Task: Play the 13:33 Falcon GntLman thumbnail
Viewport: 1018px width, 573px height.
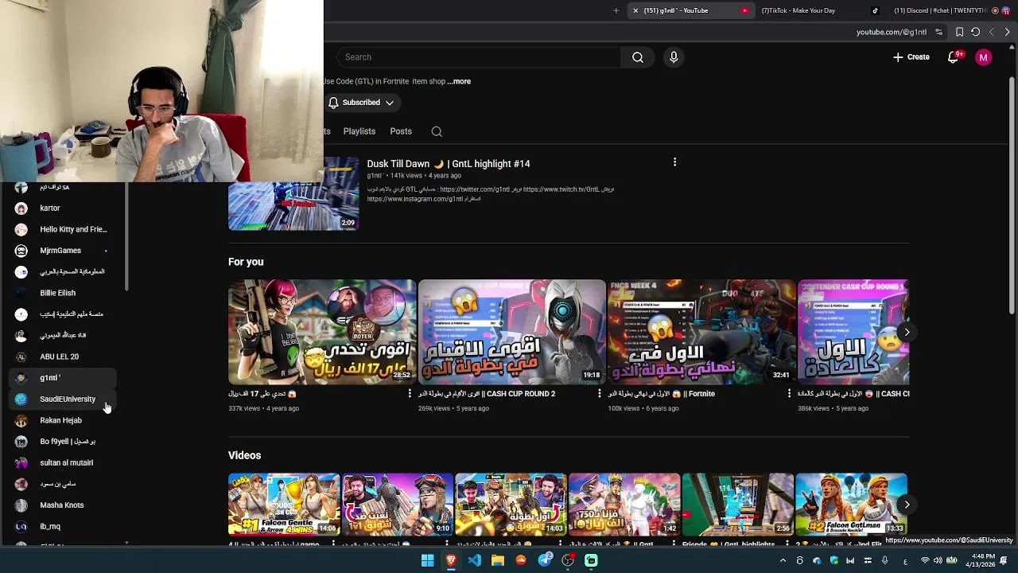Action: pyautogui.click(x=851, y=505)
